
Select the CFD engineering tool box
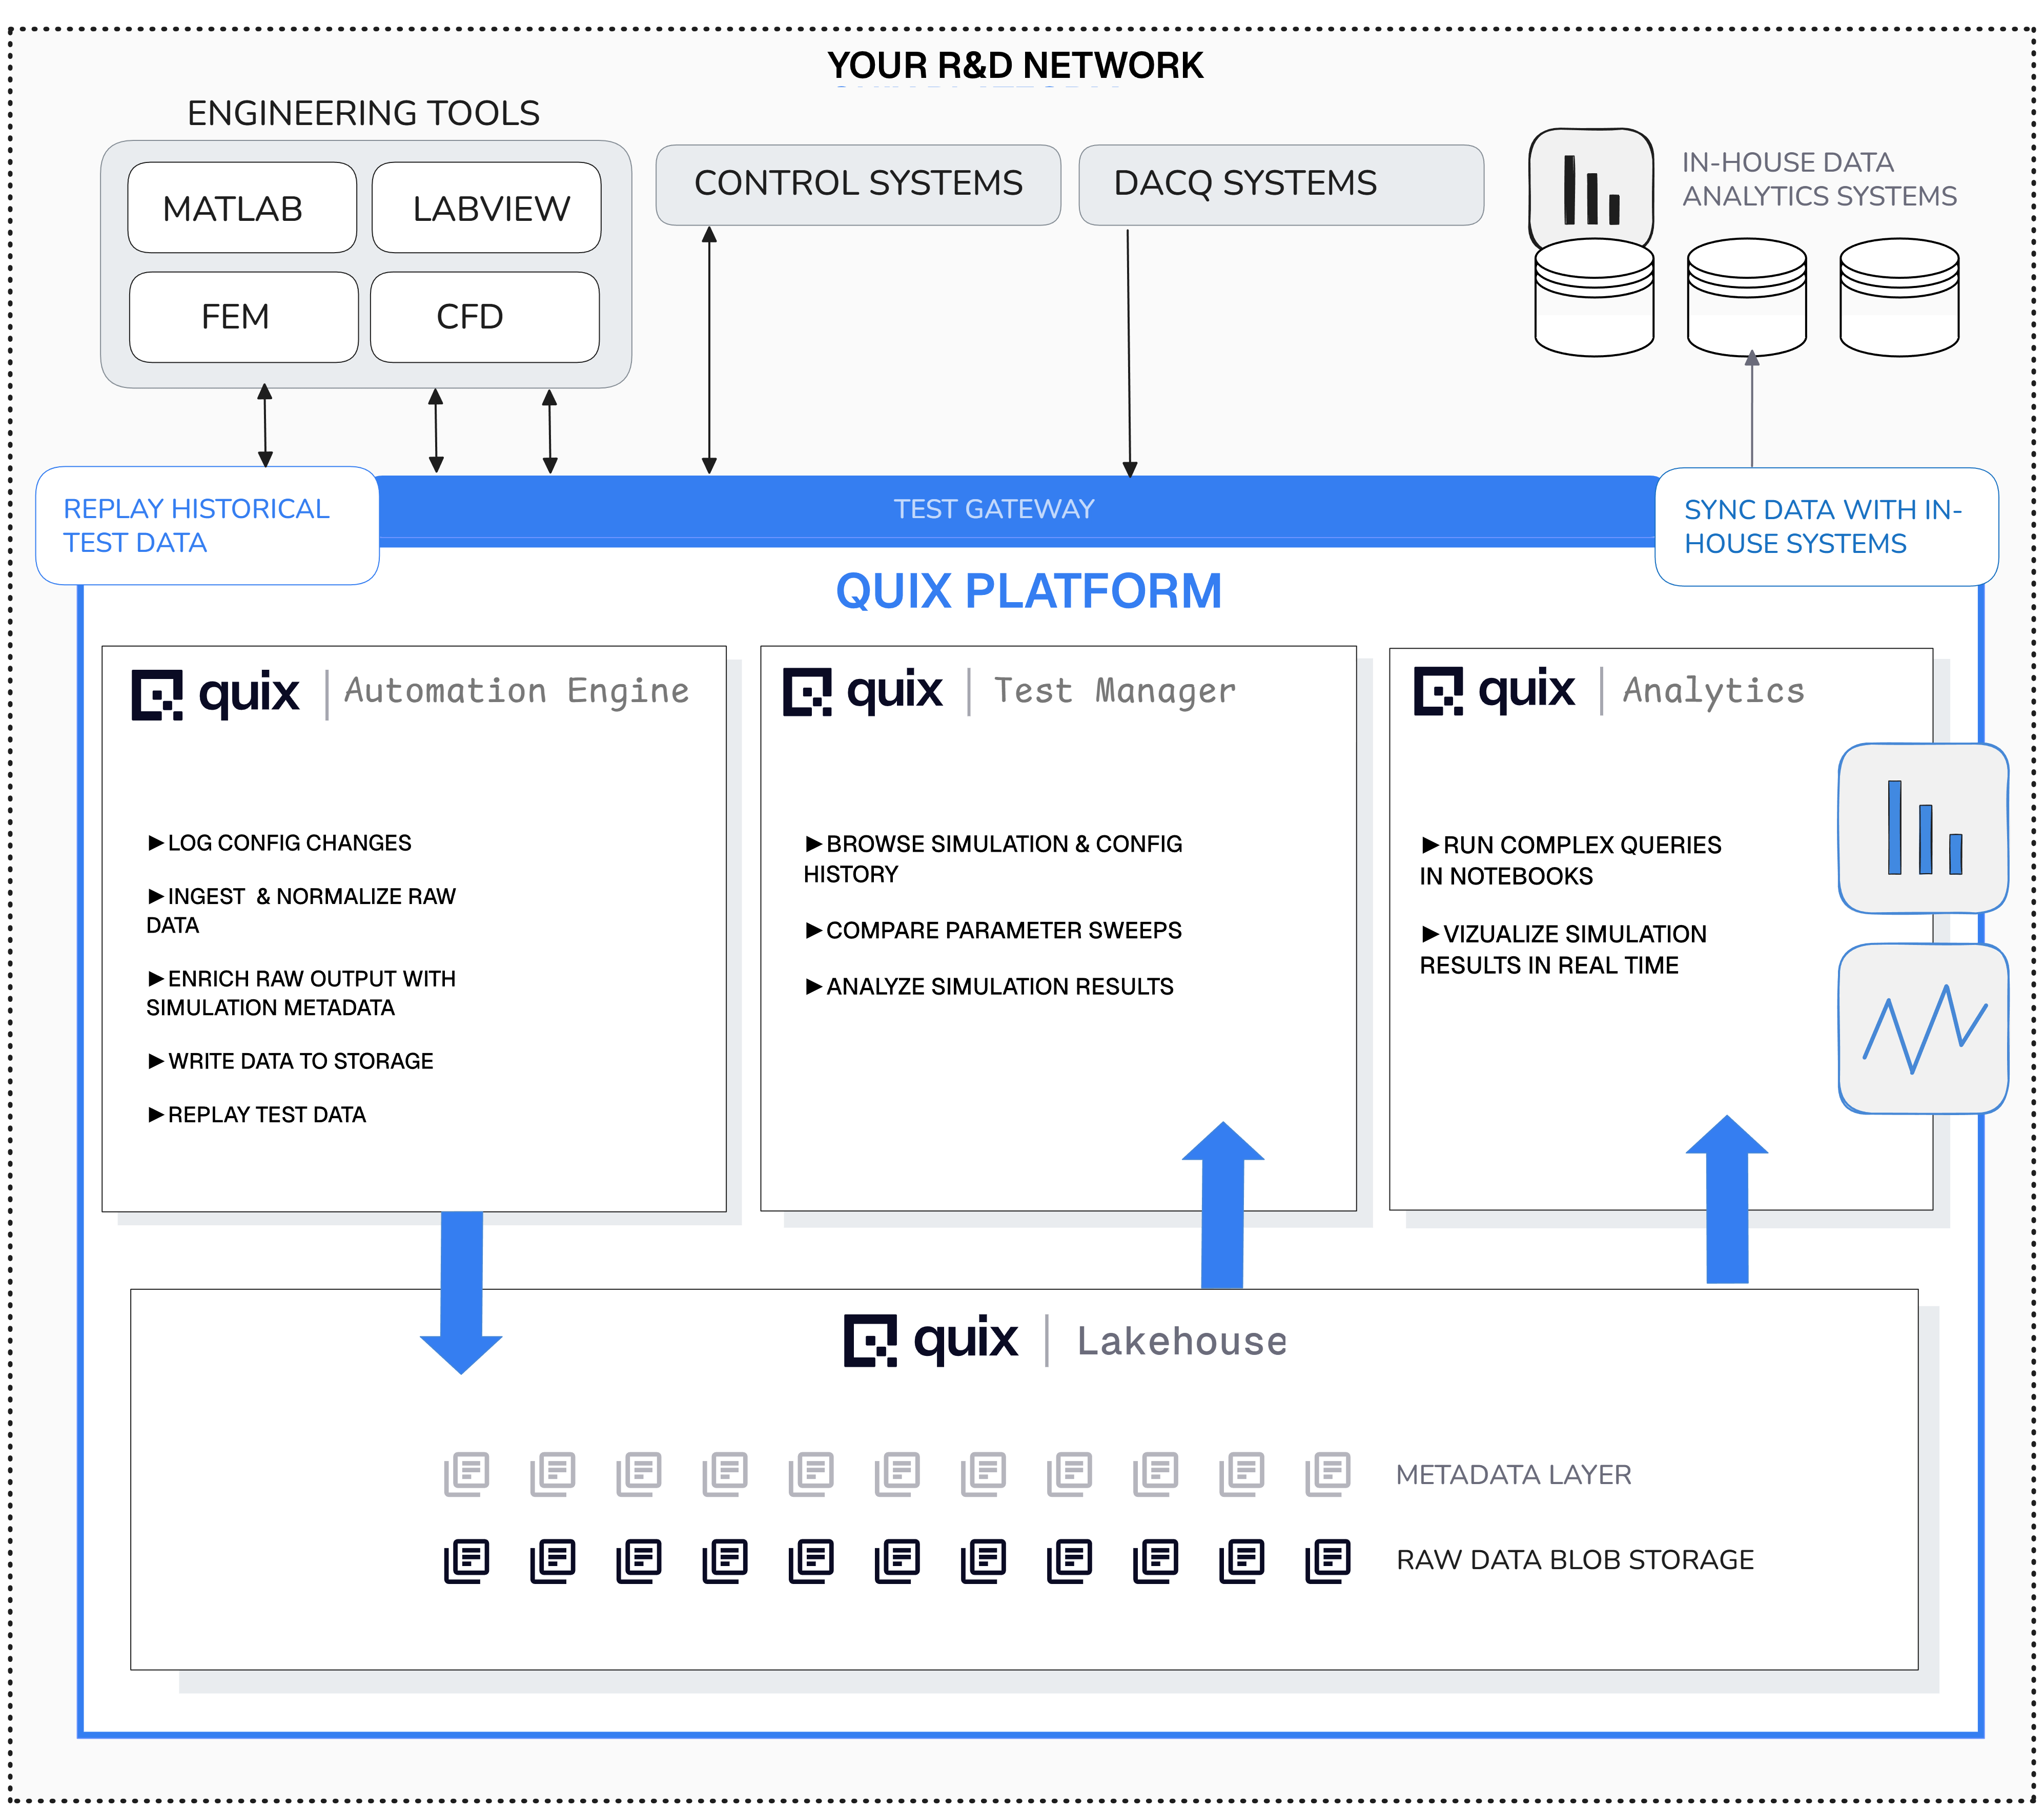pos(485,317)
